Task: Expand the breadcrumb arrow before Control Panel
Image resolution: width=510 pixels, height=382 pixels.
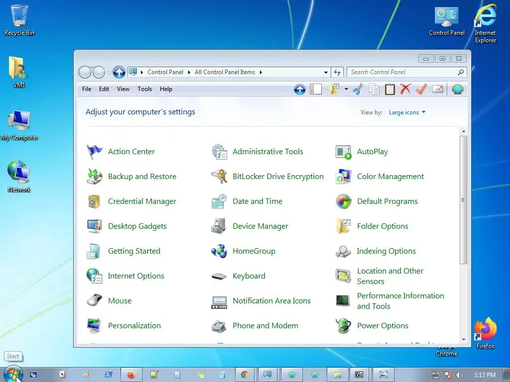Action: click(142, 73)
